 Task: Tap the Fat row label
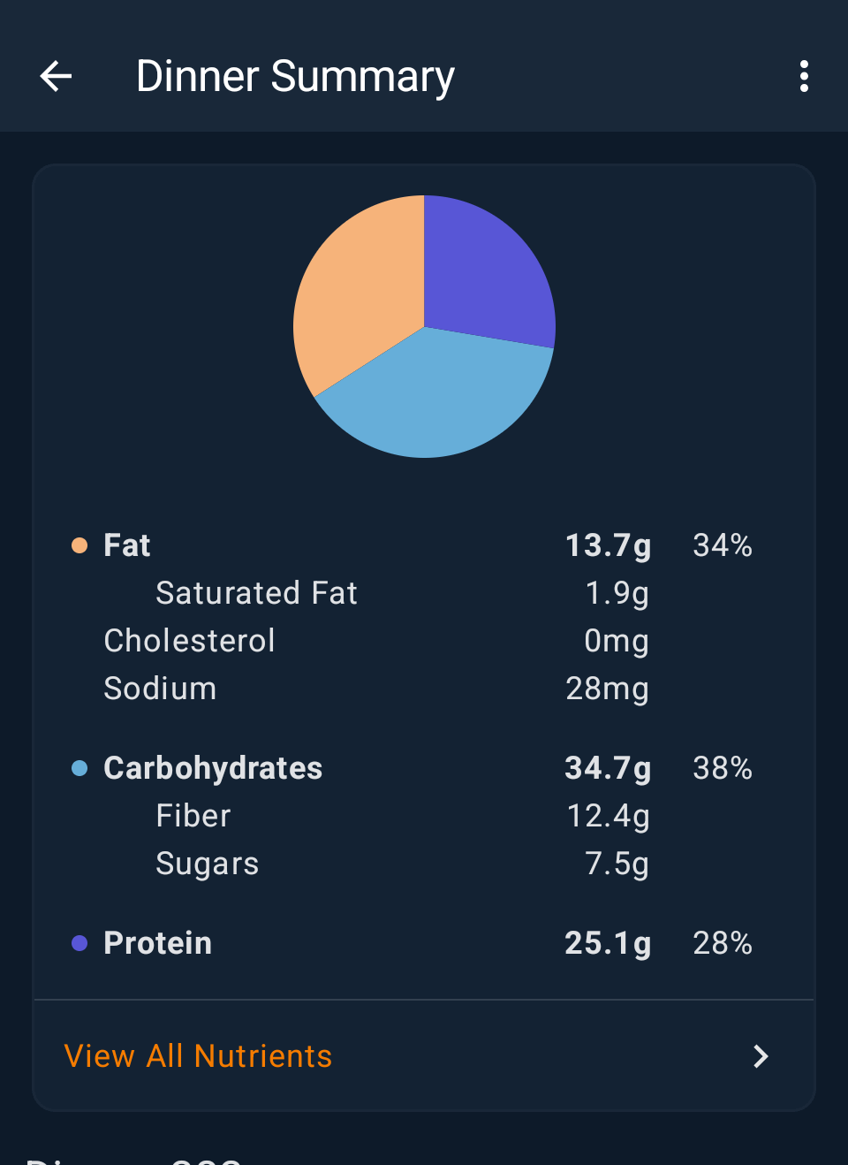pos(127,545)
